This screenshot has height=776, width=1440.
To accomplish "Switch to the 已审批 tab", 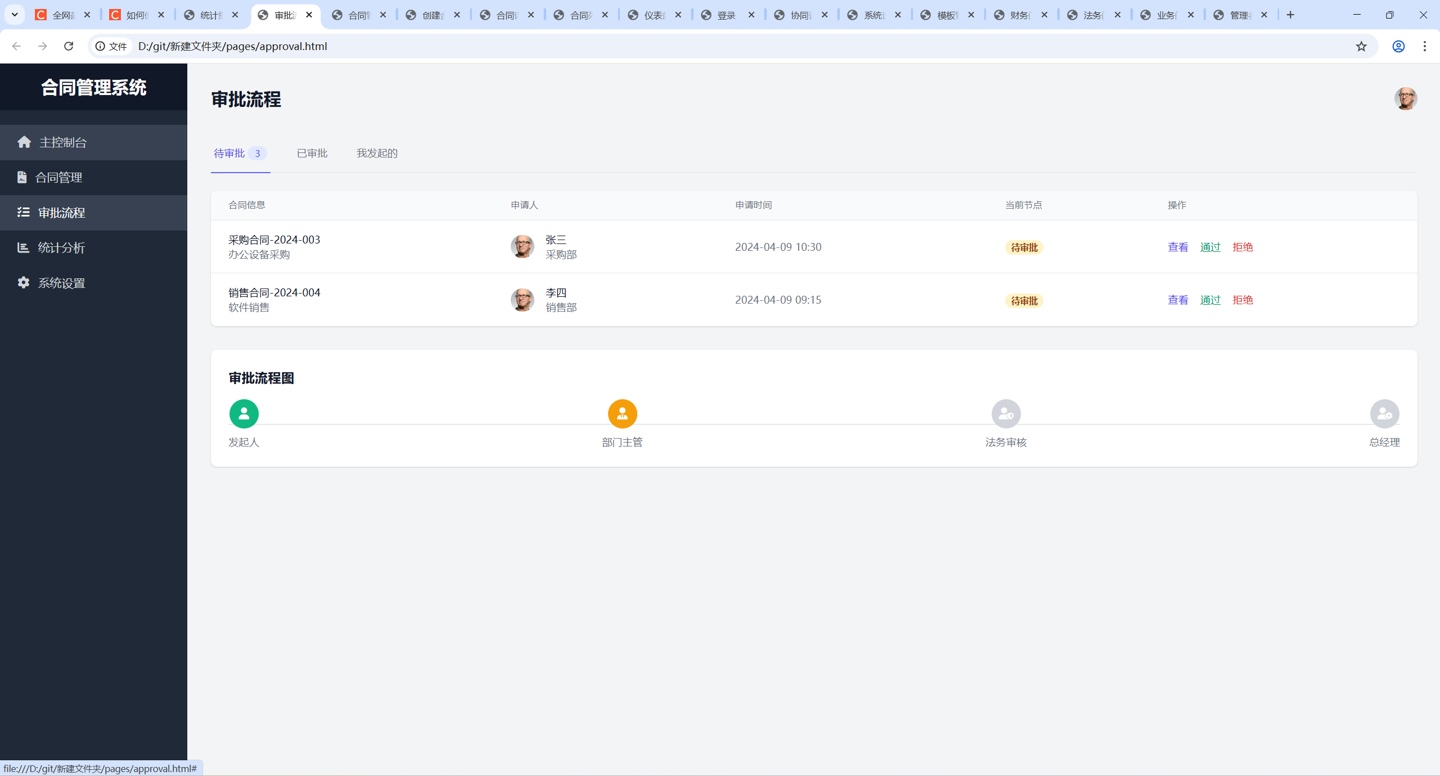I will point(312,153).
